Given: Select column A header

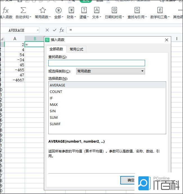Looking at the screenshot, I should coord(15,39).
